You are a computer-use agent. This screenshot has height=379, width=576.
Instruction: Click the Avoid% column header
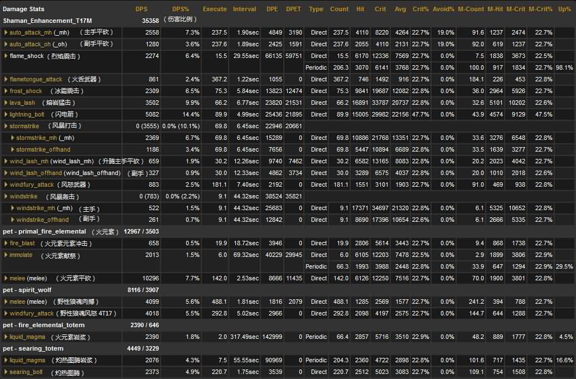click(x=443, y=9)
